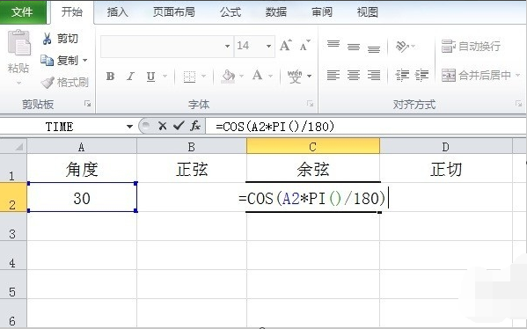Screen dimensions: 527x329
Task: Open the font name dropdown
Action: point(228,46)
